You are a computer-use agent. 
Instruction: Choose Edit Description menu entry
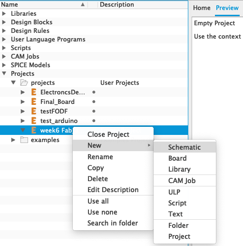pos(113,190)
